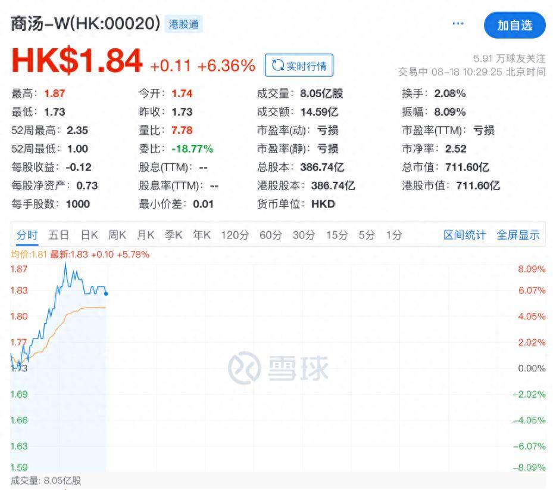Click the 52周最高 value 2.35

coord(77,131)
